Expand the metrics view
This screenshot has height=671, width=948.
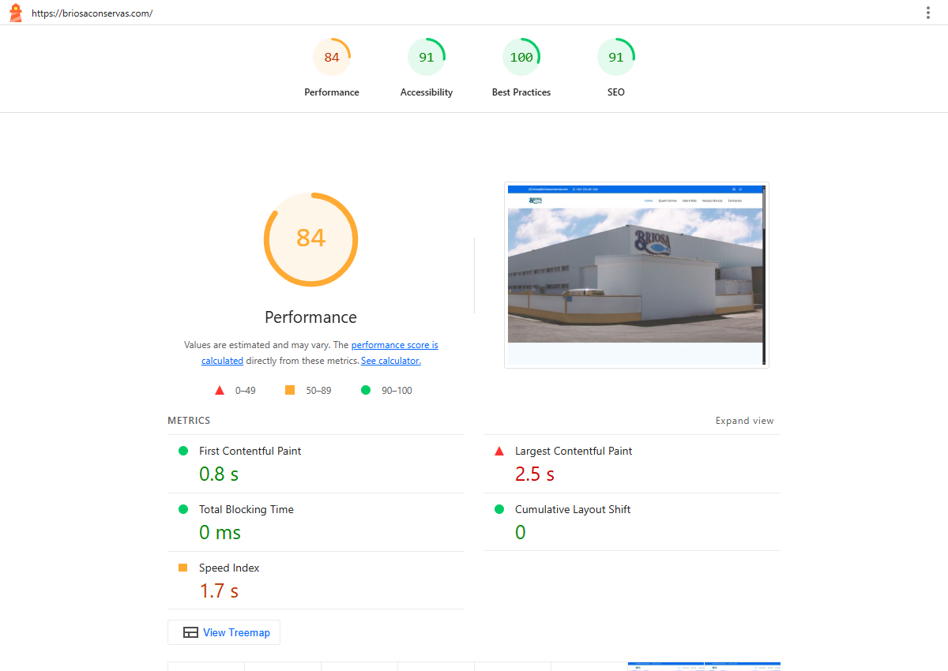tap(745, 421)
